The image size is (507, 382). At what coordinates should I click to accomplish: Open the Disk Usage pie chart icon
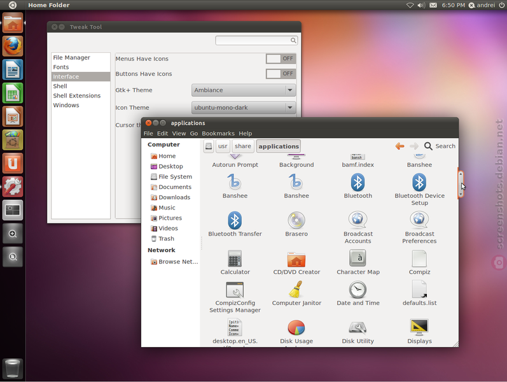(x=296, y=328)
